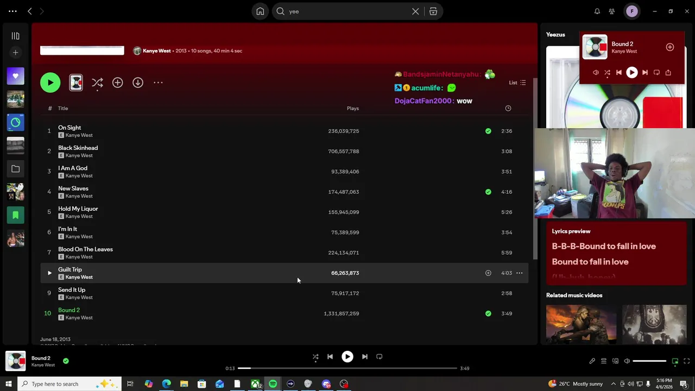
Task: Open Friend Activity icon
Action: (612, 11)
